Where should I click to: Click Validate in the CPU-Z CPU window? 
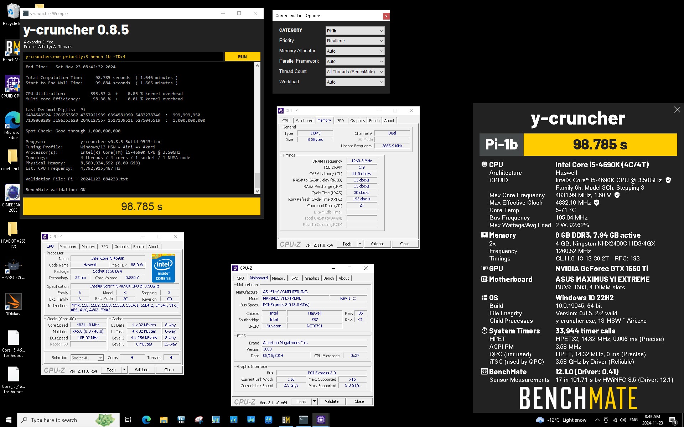coord(141,370)
